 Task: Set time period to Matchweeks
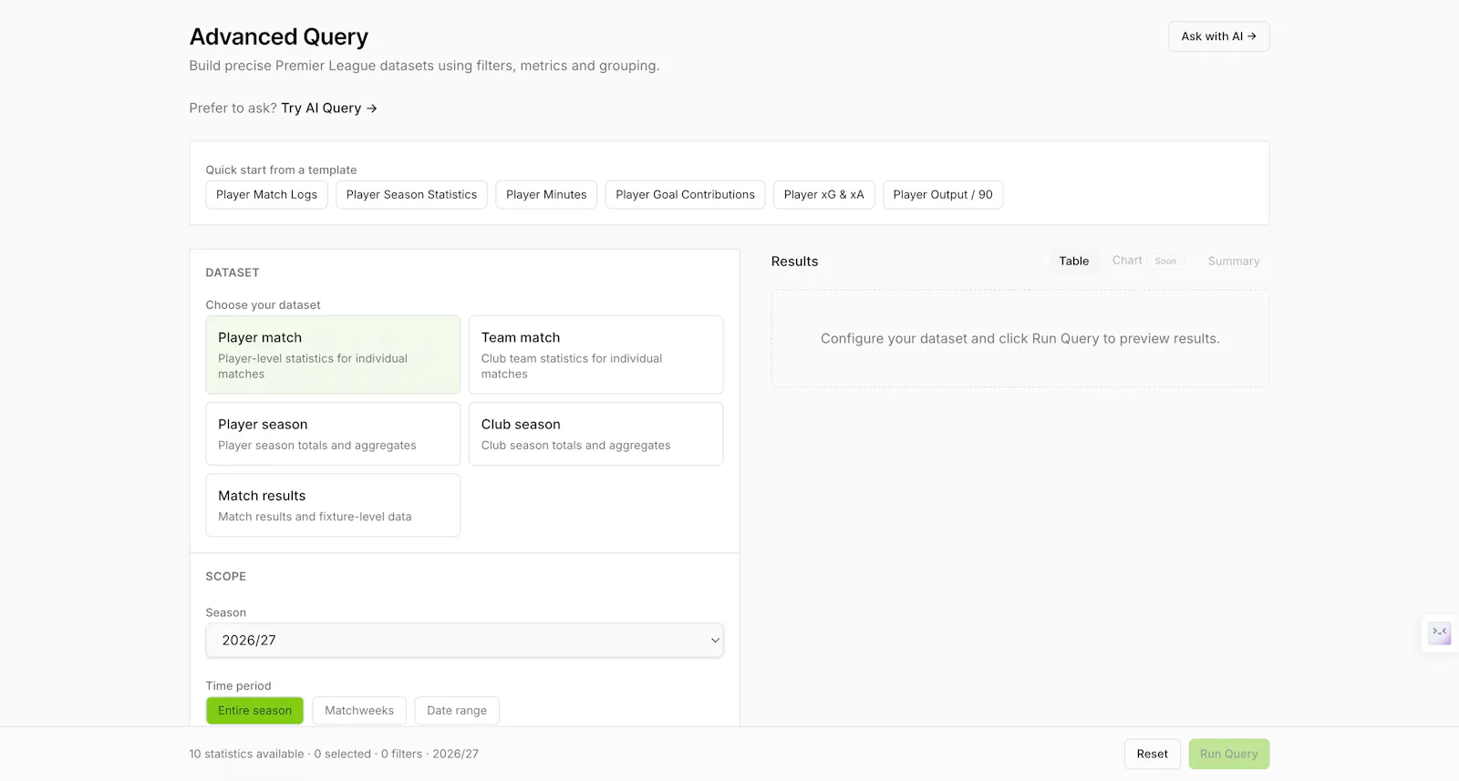tap(359, 711)
